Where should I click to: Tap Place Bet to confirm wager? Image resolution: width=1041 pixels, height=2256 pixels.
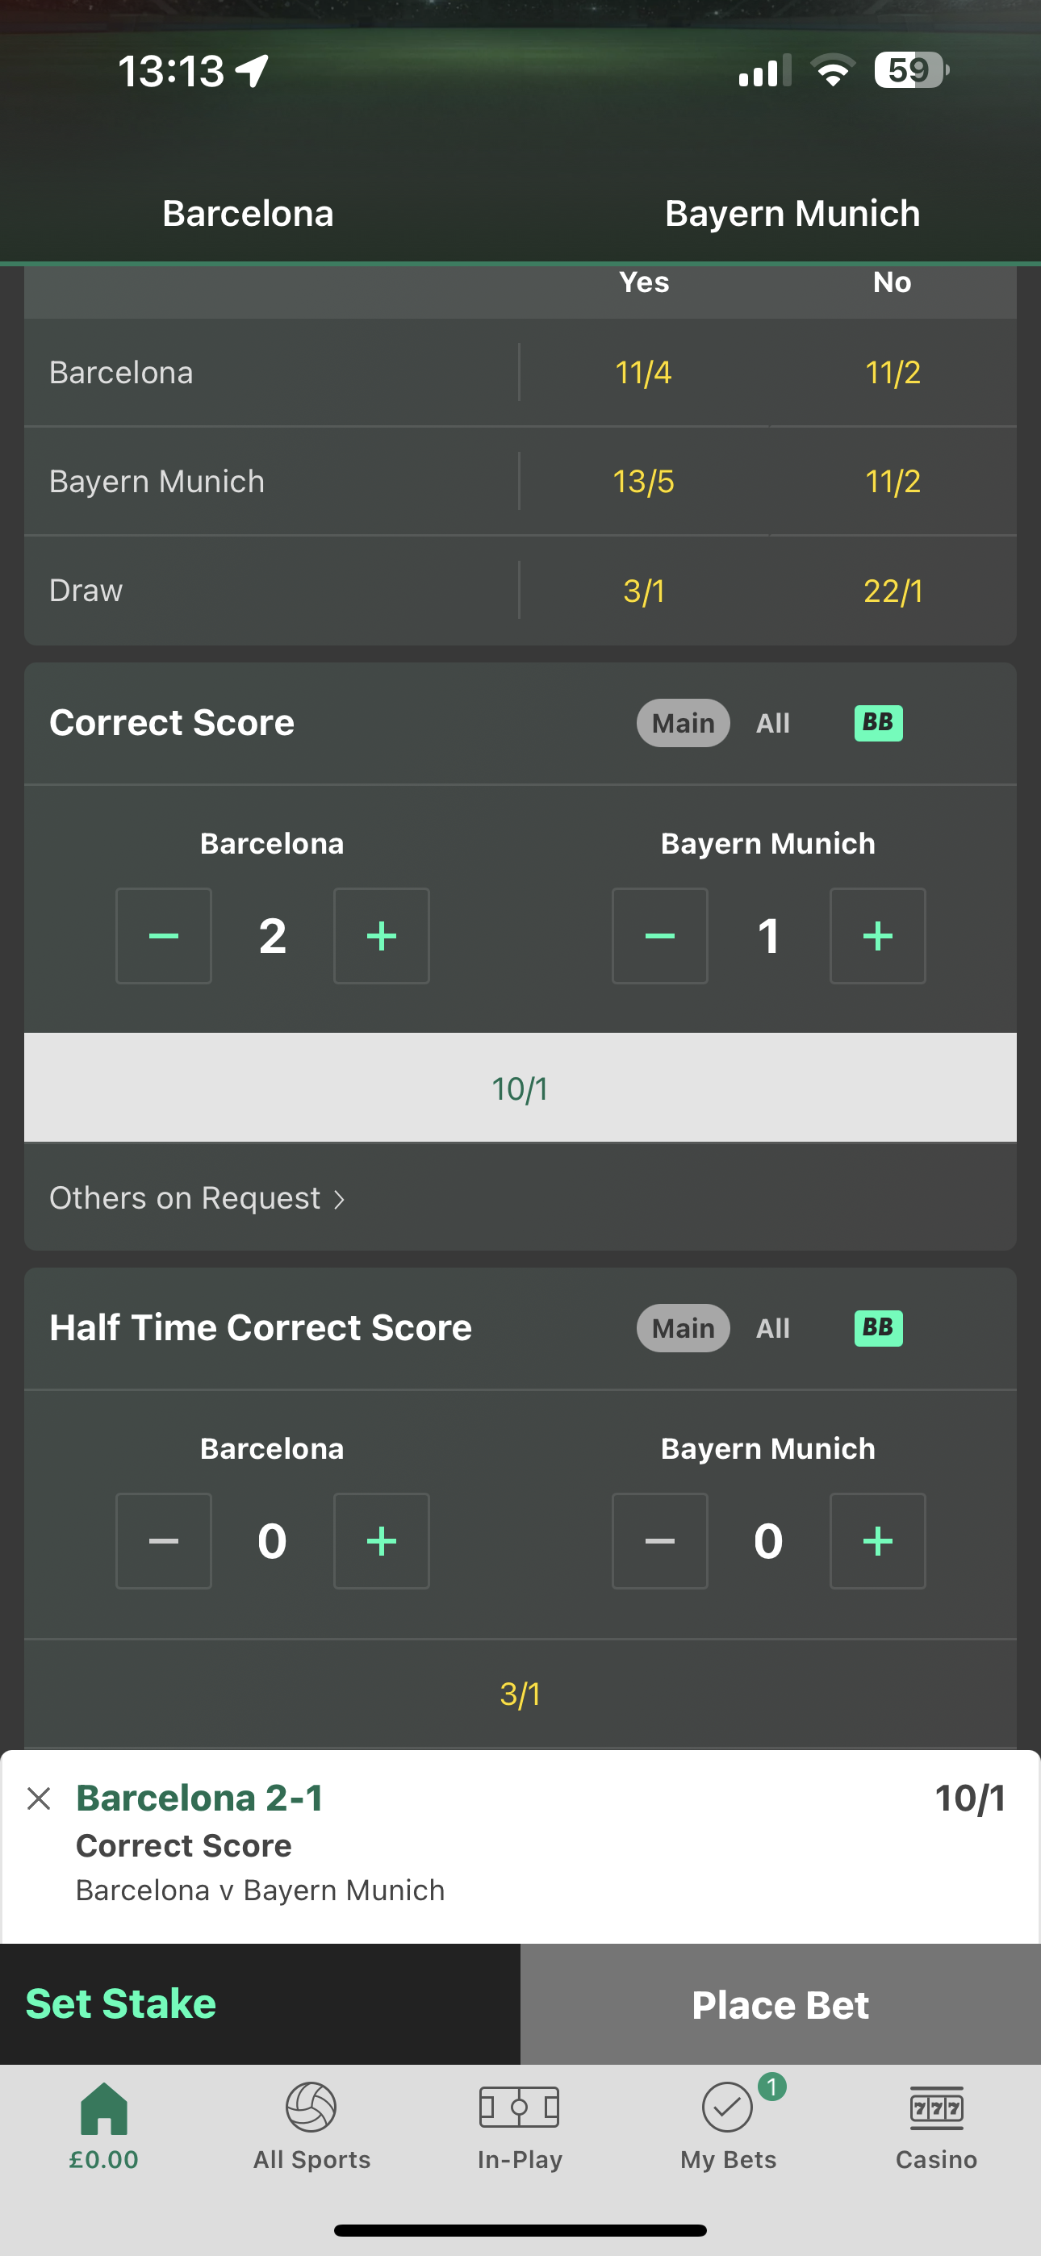click(780, 2003)
